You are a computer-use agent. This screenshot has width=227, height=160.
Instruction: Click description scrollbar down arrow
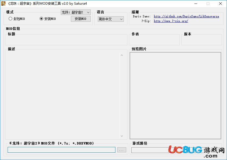pyautogui.click(x=122, y=136)
